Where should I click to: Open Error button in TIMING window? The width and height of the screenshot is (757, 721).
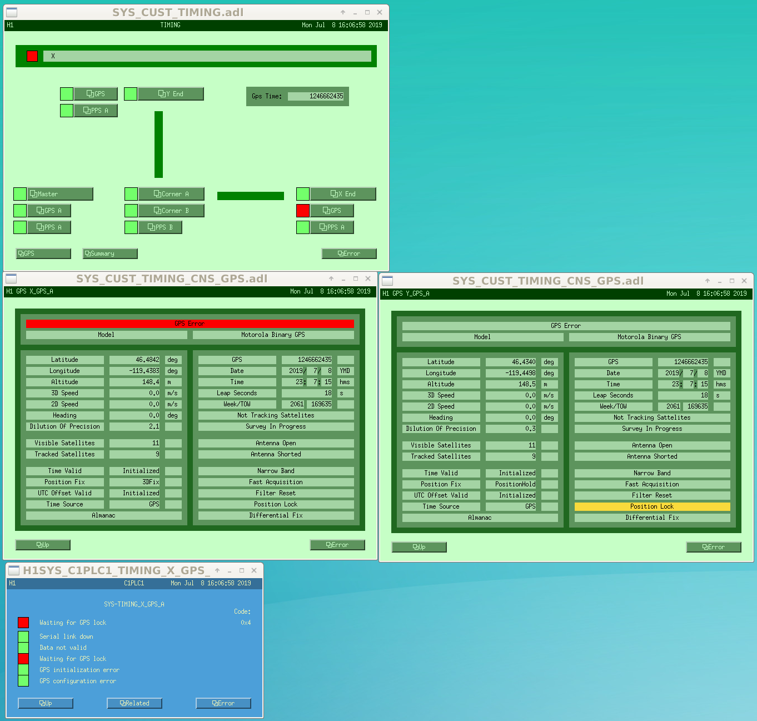[349, 253]
